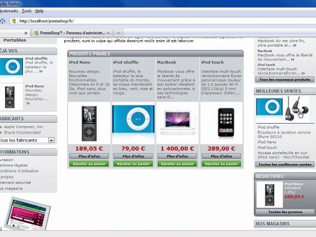Open Housse portefeuille en cuir link
This screenshot has height=237, width=316.
283,155
